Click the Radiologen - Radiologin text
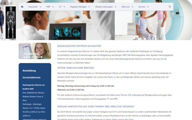This screenshot has height=120, width=192. point(32,104)
